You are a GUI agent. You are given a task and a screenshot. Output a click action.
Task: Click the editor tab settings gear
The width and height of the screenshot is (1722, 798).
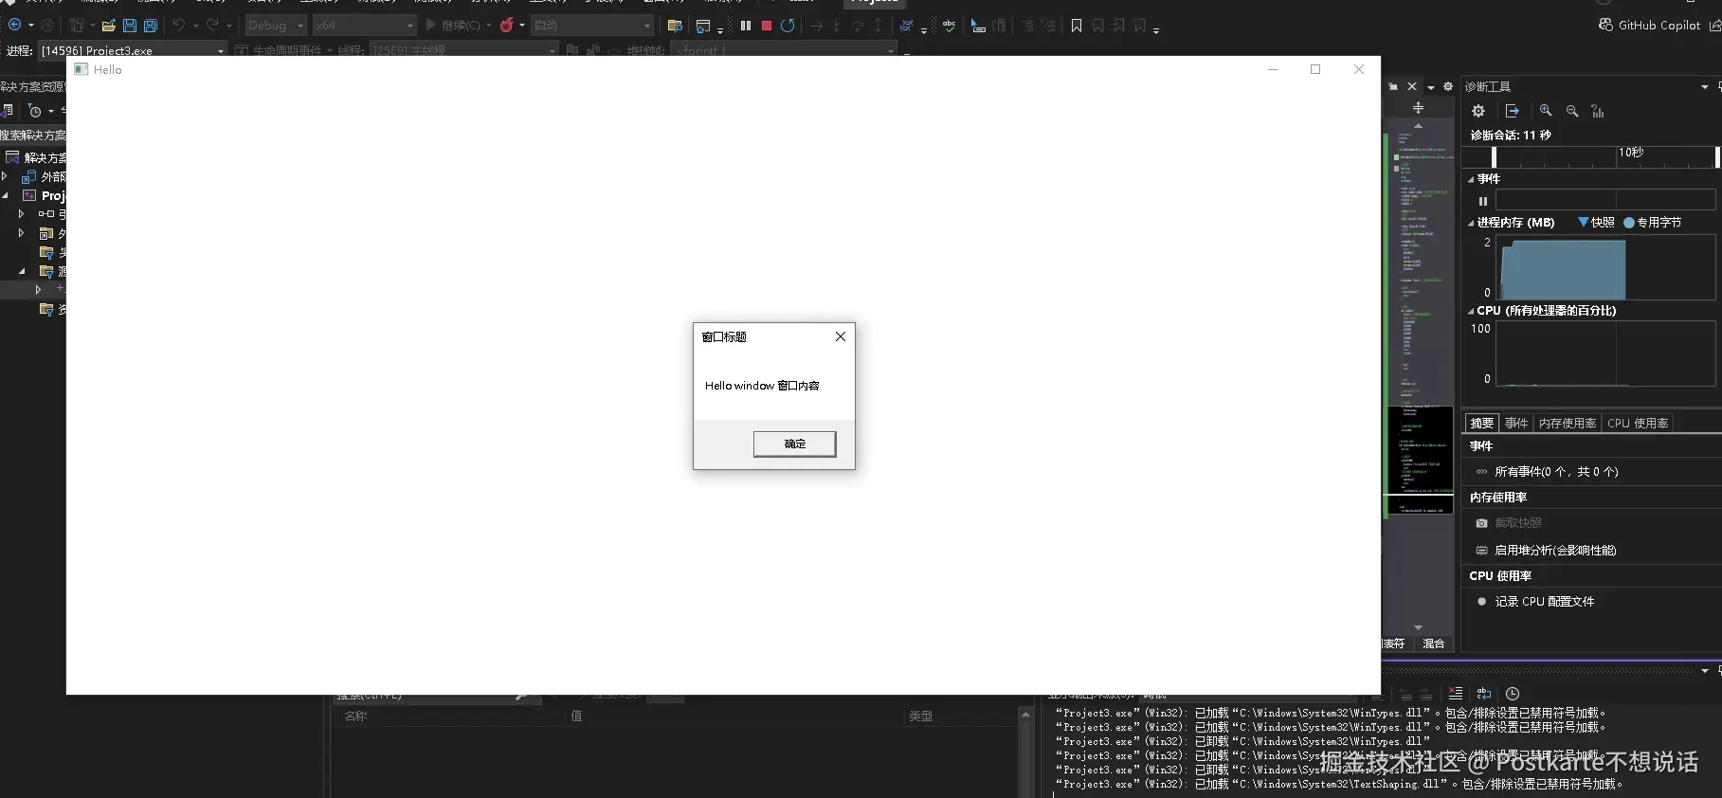[x=1448, y=86]
